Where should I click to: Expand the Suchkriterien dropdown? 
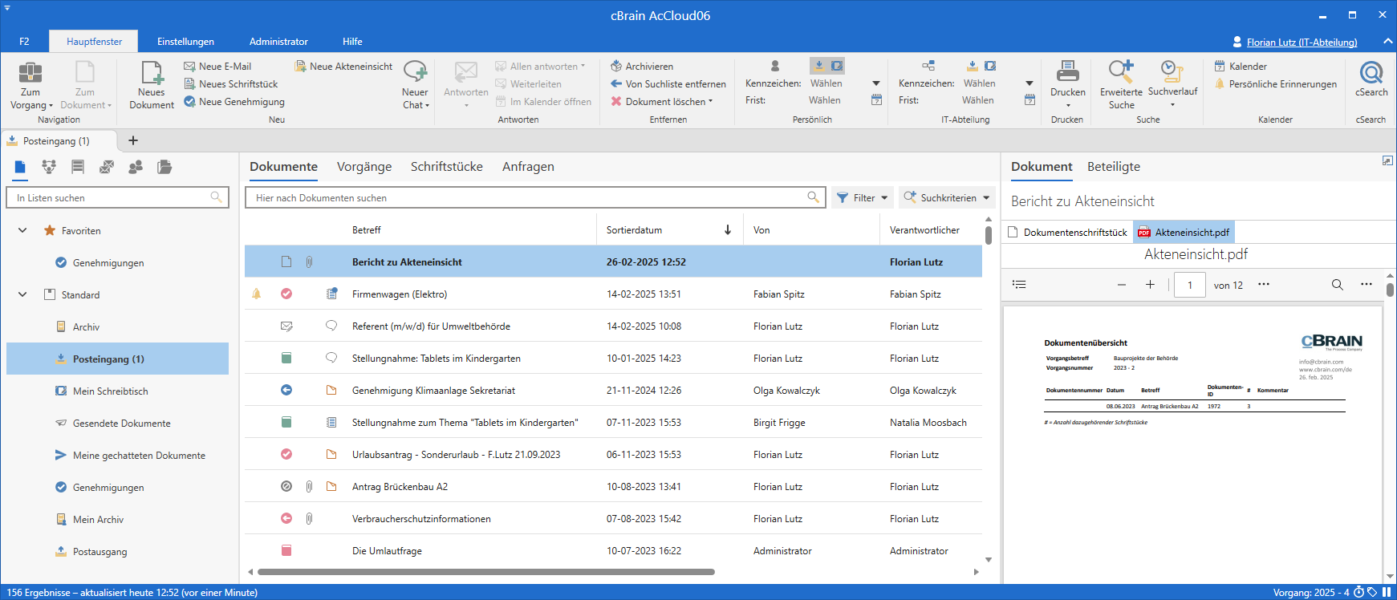[x=947, y=198]
